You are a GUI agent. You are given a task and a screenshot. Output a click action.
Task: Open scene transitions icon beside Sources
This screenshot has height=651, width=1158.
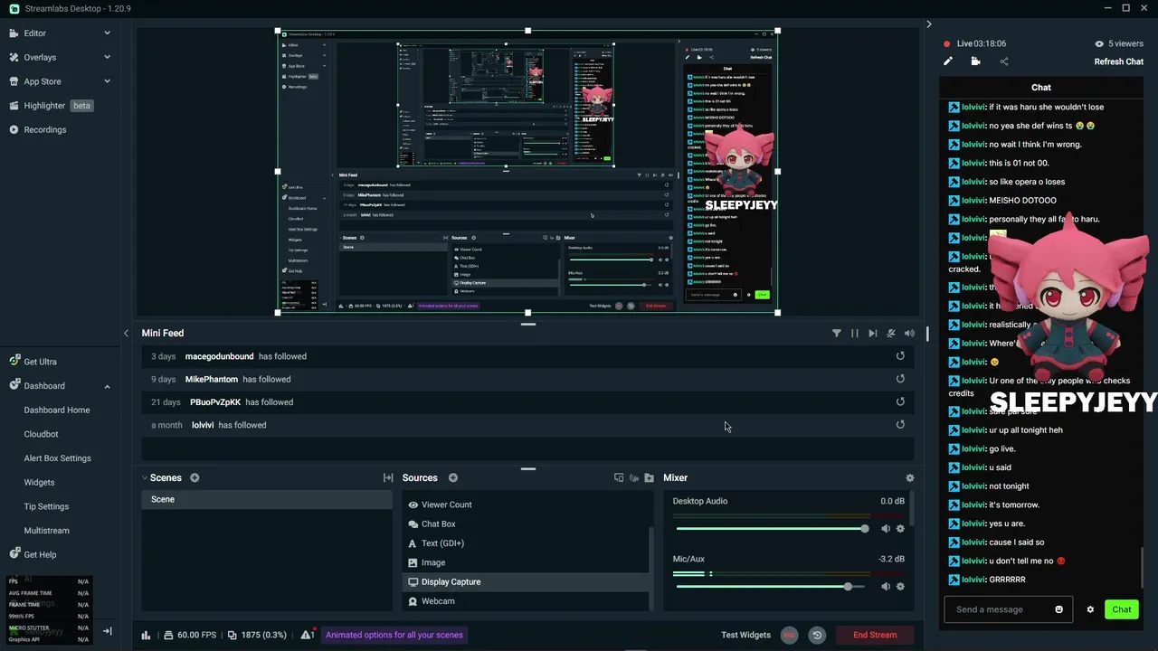(x=388, y=477)
